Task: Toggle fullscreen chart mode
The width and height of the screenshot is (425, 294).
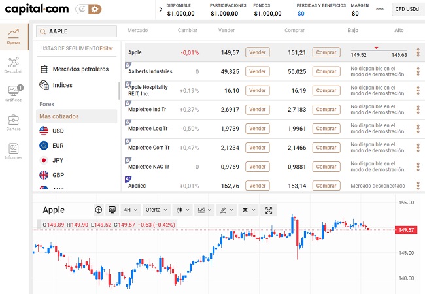Action: pos(269,210)
